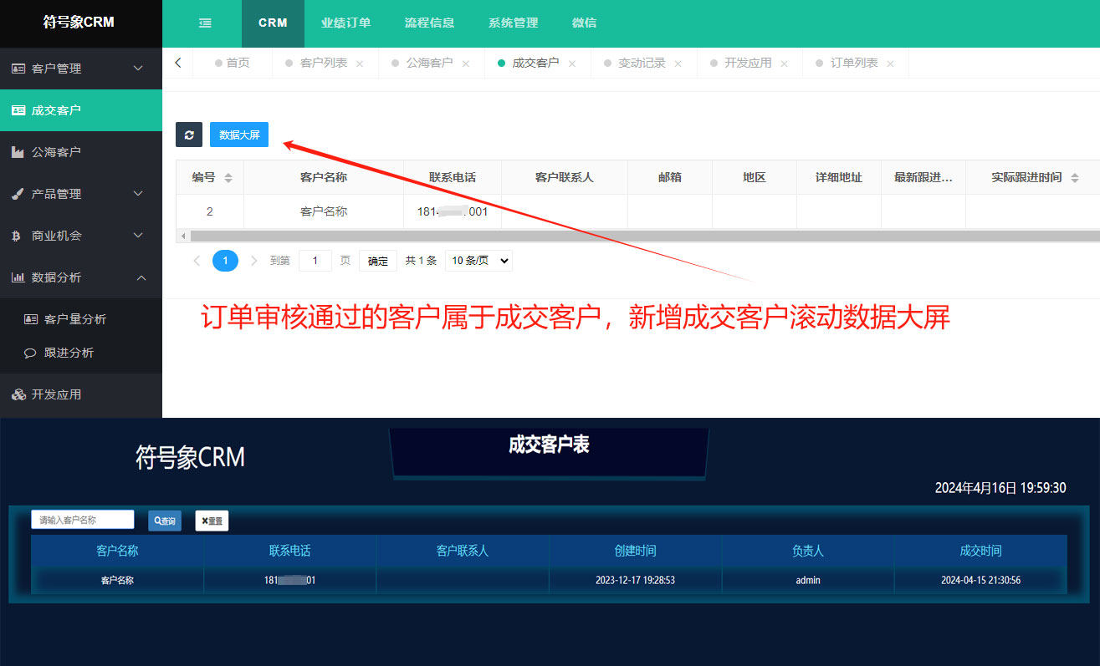Click the 产品管理 brush icon
Viewport: 1100px width, 666px height.
tap(18, 194)
